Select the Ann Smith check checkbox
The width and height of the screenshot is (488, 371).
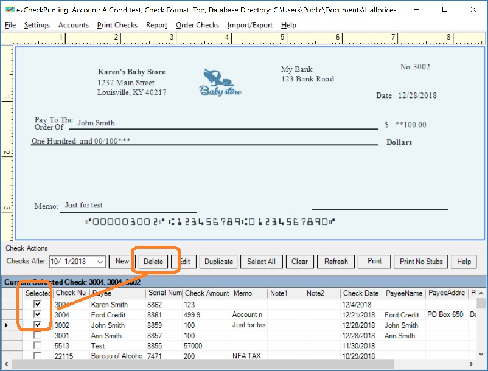pyautogui.click(x=38, y=336)
